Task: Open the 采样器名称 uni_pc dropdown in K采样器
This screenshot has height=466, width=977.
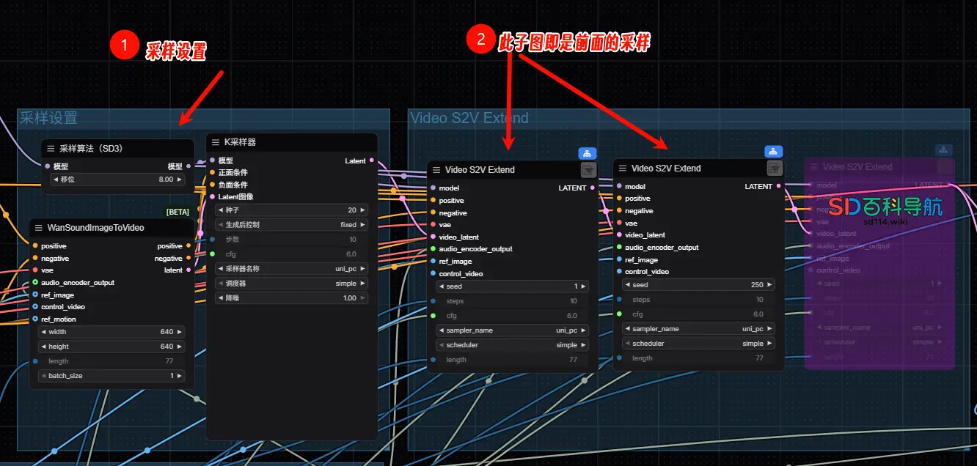Action: [x=290, y=269]
